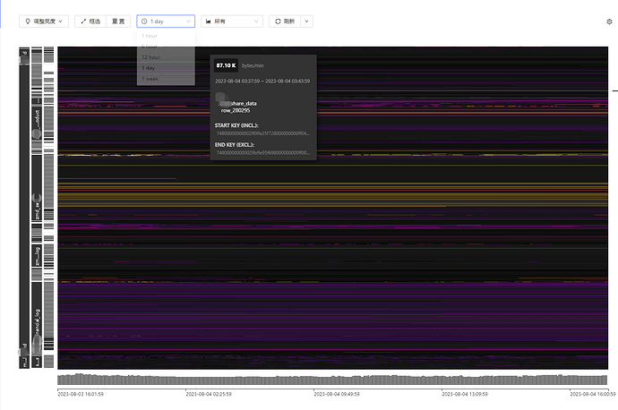Click the clock icon in time range selector
Viewport: 618px width, 410px height.
pos(144,21)
